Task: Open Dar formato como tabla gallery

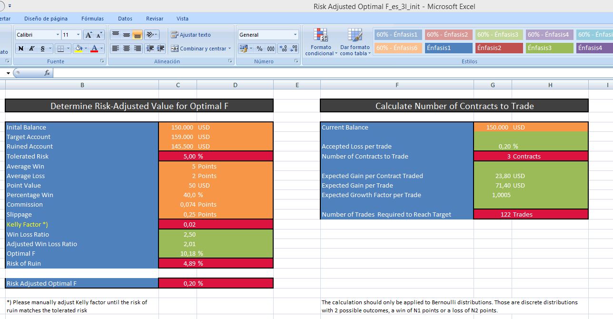Action: [x=355, y=42]
